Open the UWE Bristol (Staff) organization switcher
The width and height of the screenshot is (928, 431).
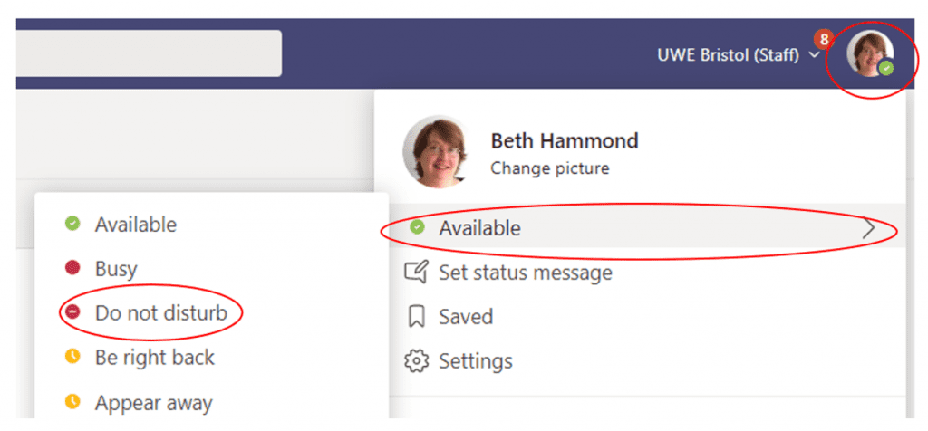738,55
